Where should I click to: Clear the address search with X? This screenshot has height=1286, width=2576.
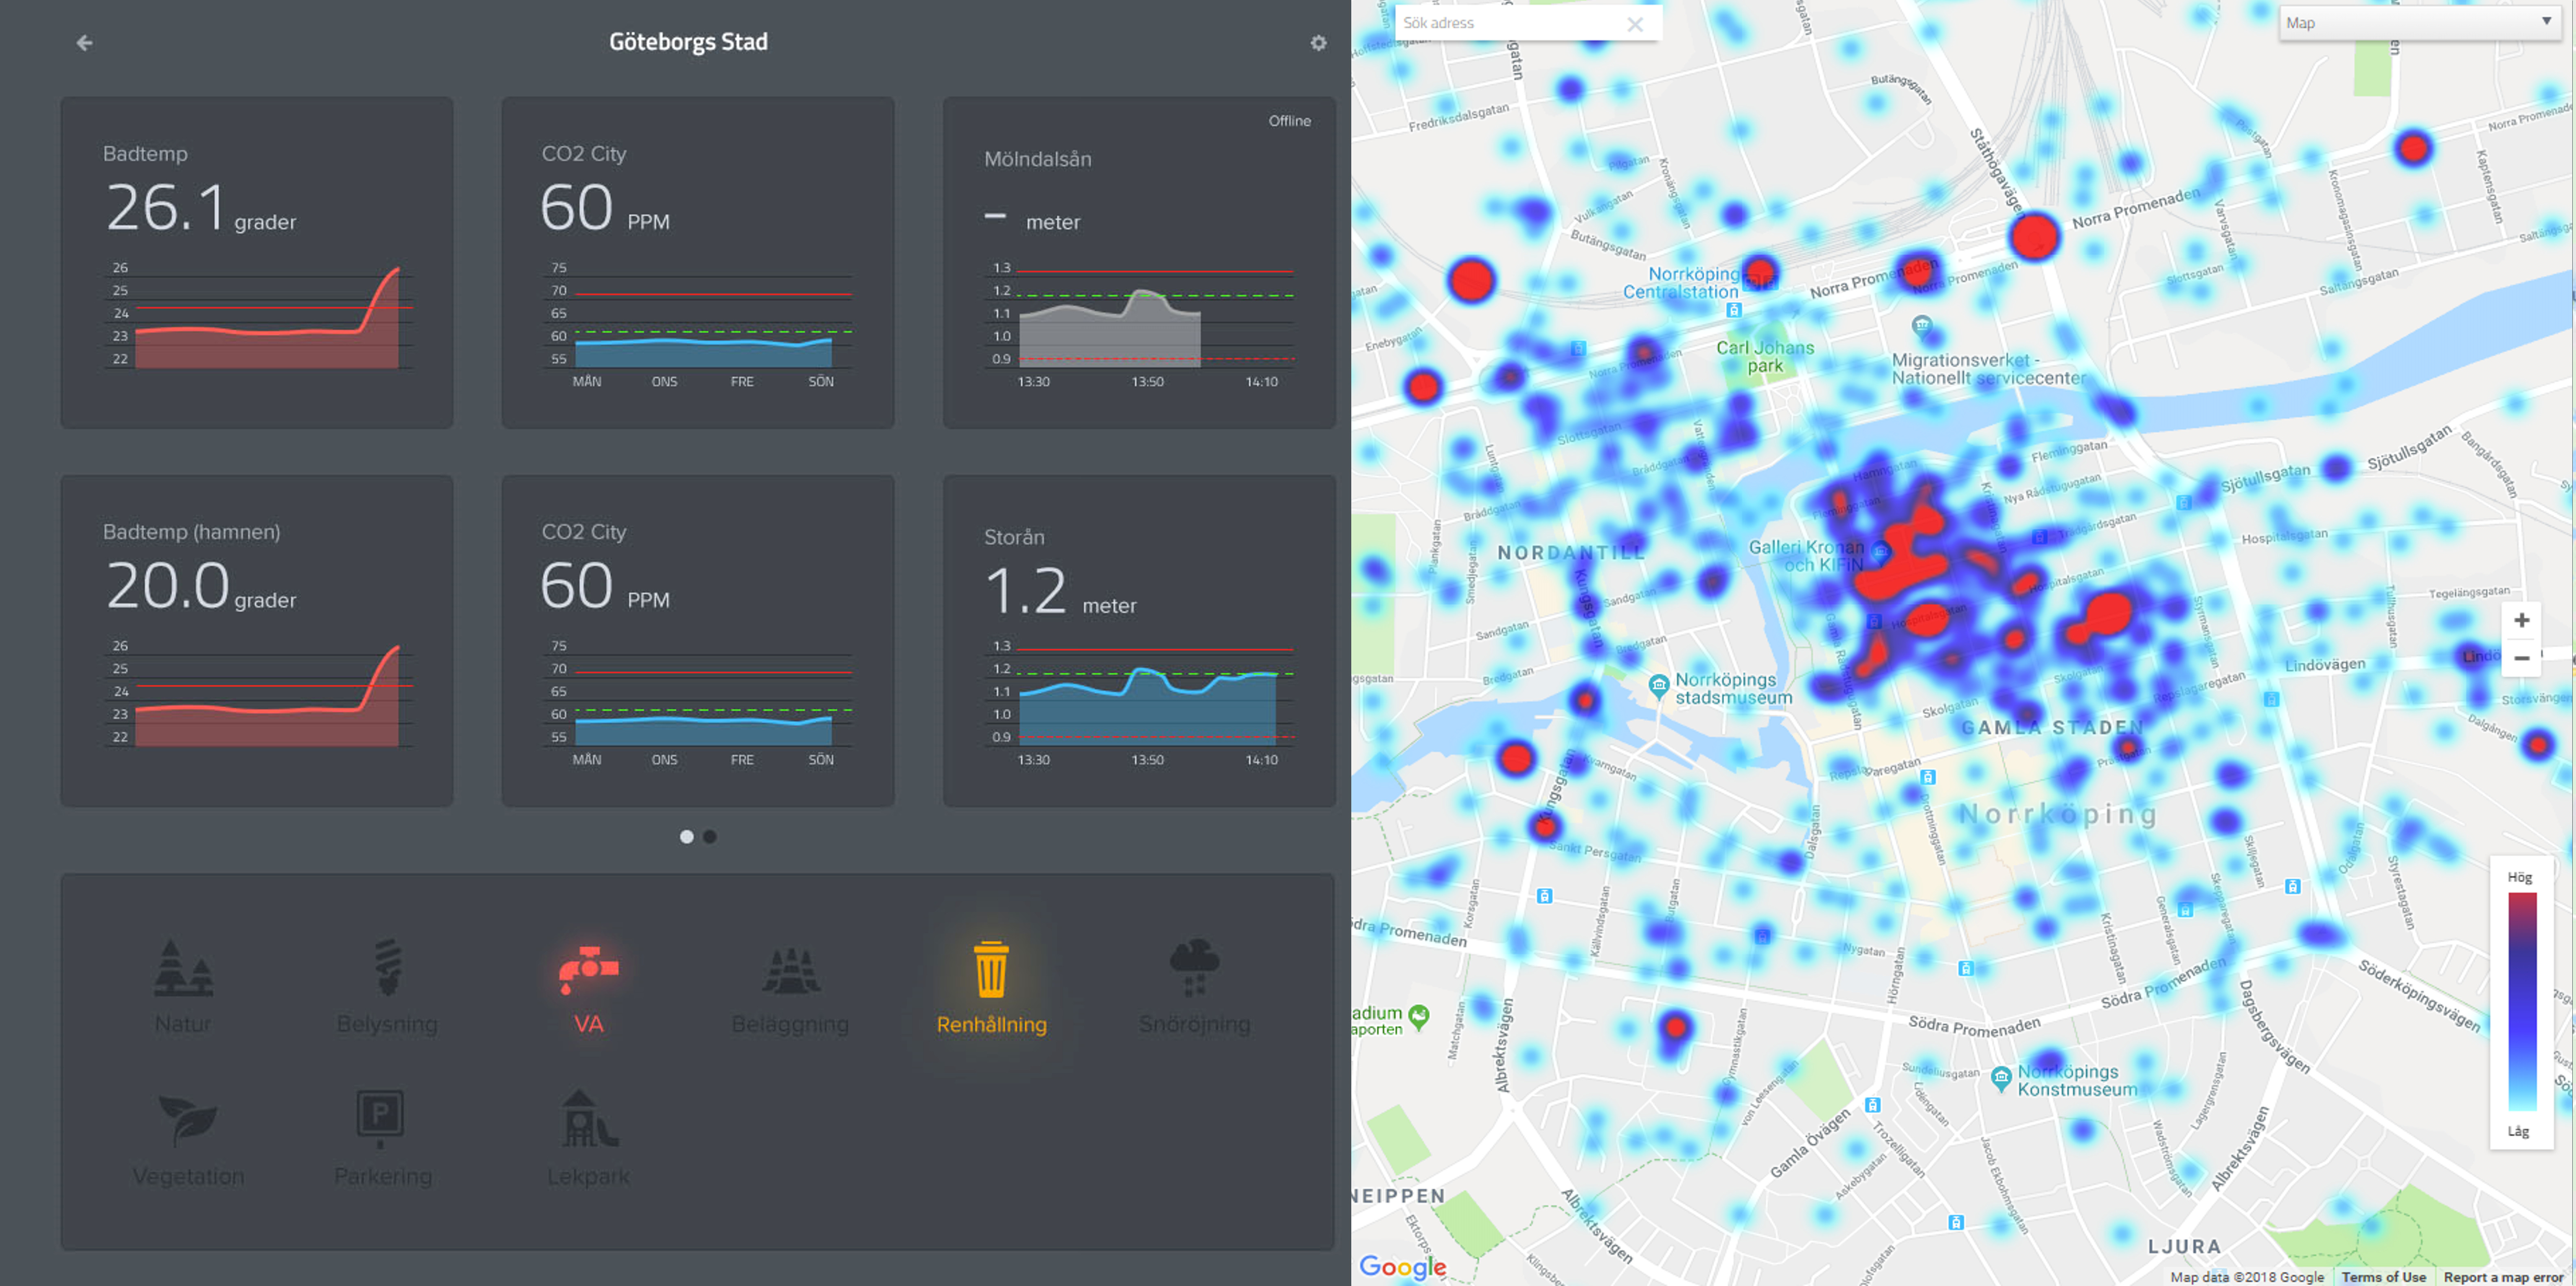pos(1635,24)
